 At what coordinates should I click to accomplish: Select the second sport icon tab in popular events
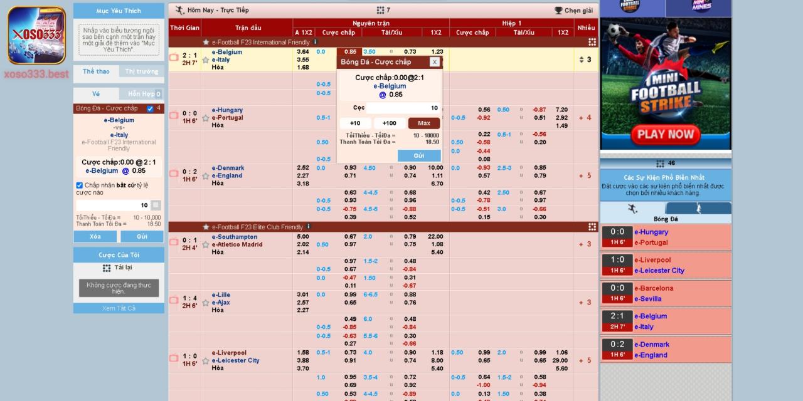(x=698, y=209)
